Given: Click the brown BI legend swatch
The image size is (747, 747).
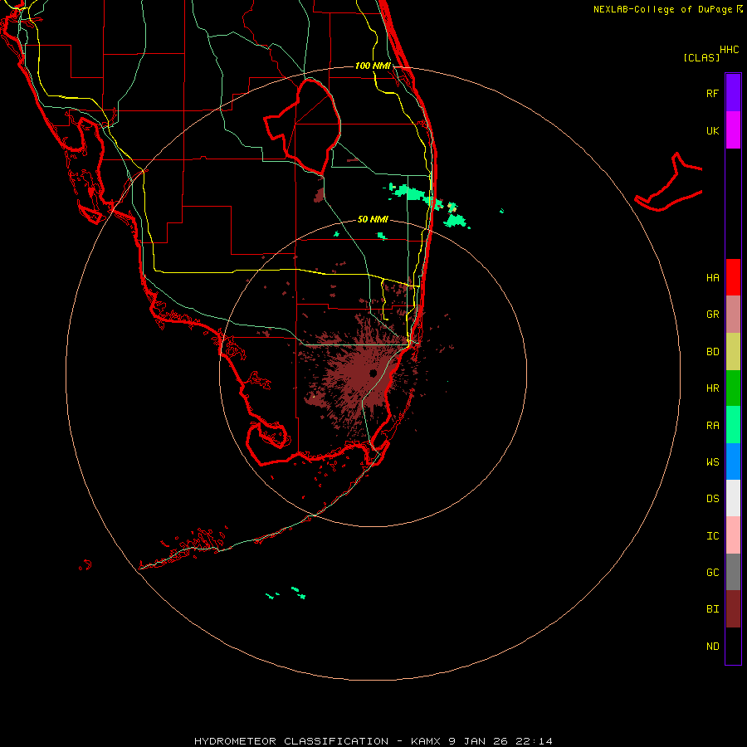Looking at the screenshot, I should point(733,609).
